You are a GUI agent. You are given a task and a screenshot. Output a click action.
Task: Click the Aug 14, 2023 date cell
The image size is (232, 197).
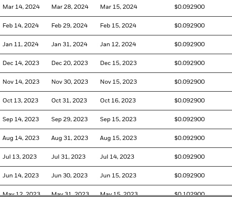point(21,138)
